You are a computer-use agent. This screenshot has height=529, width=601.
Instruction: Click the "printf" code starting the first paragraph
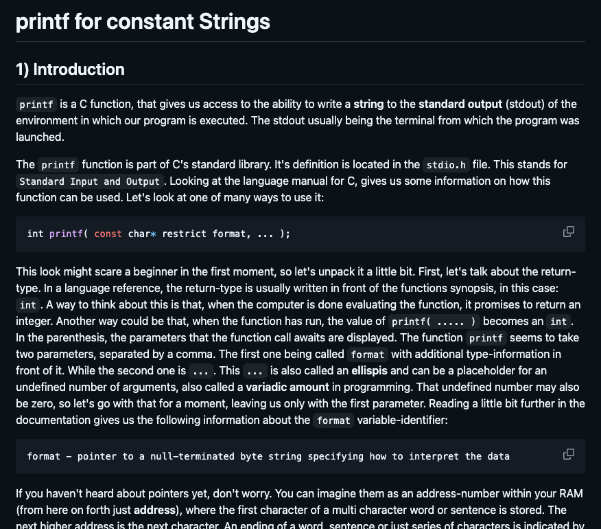point(36,105)
